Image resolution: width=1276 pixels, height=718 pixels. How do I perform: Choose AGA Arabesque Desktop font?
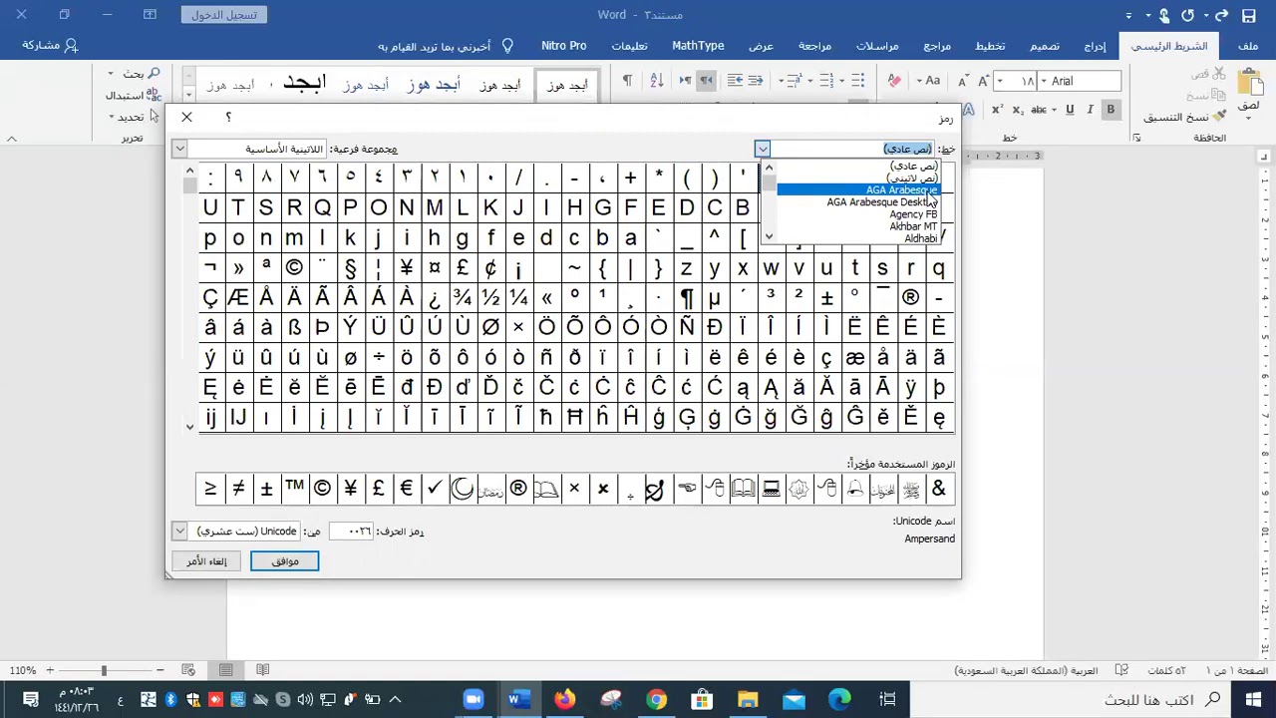tap(857, 202)
